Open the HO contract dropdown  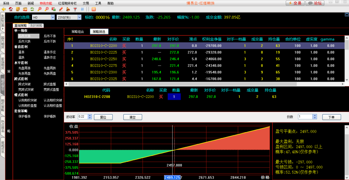52,17
